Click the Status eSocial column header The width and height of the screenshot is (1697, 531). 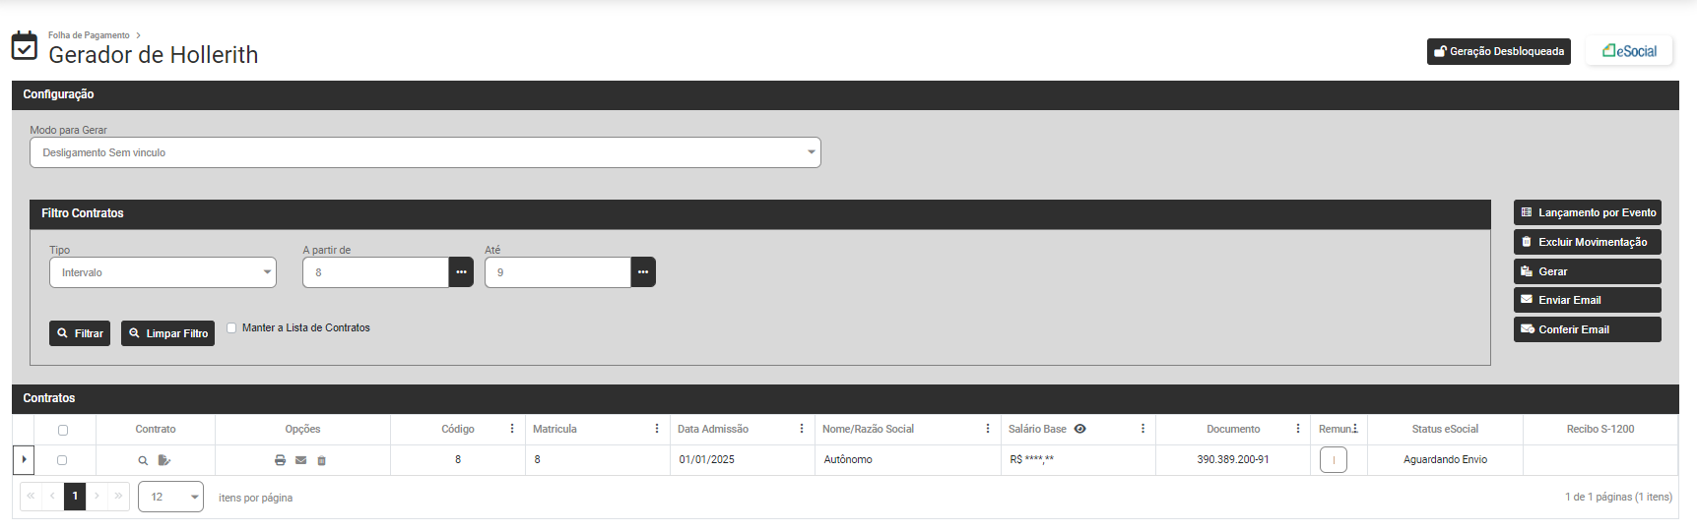click(1445, 429)
